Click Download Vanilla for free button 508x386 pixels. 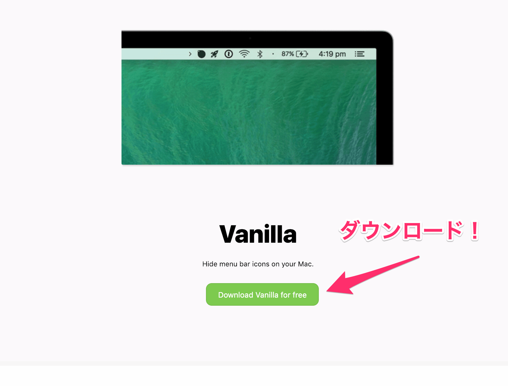262,294
